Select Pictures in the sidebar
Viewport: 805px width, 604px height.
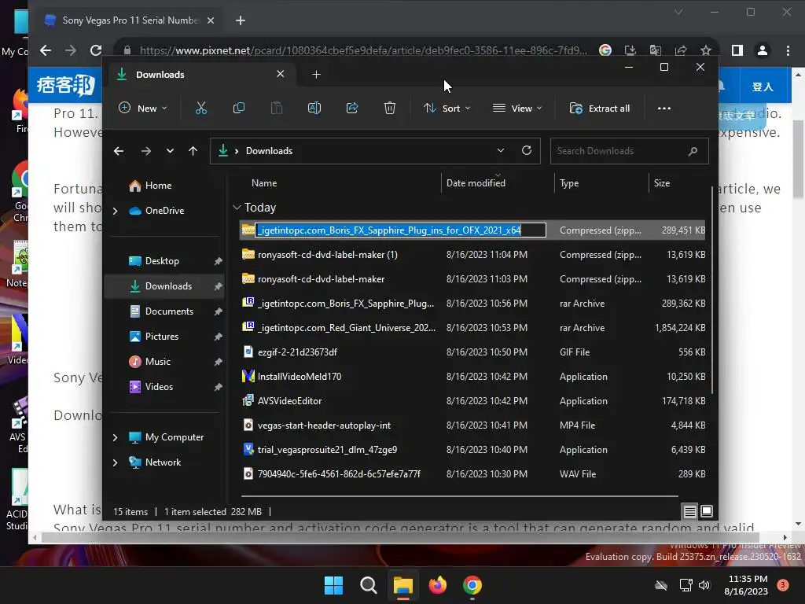click(162, 337)
